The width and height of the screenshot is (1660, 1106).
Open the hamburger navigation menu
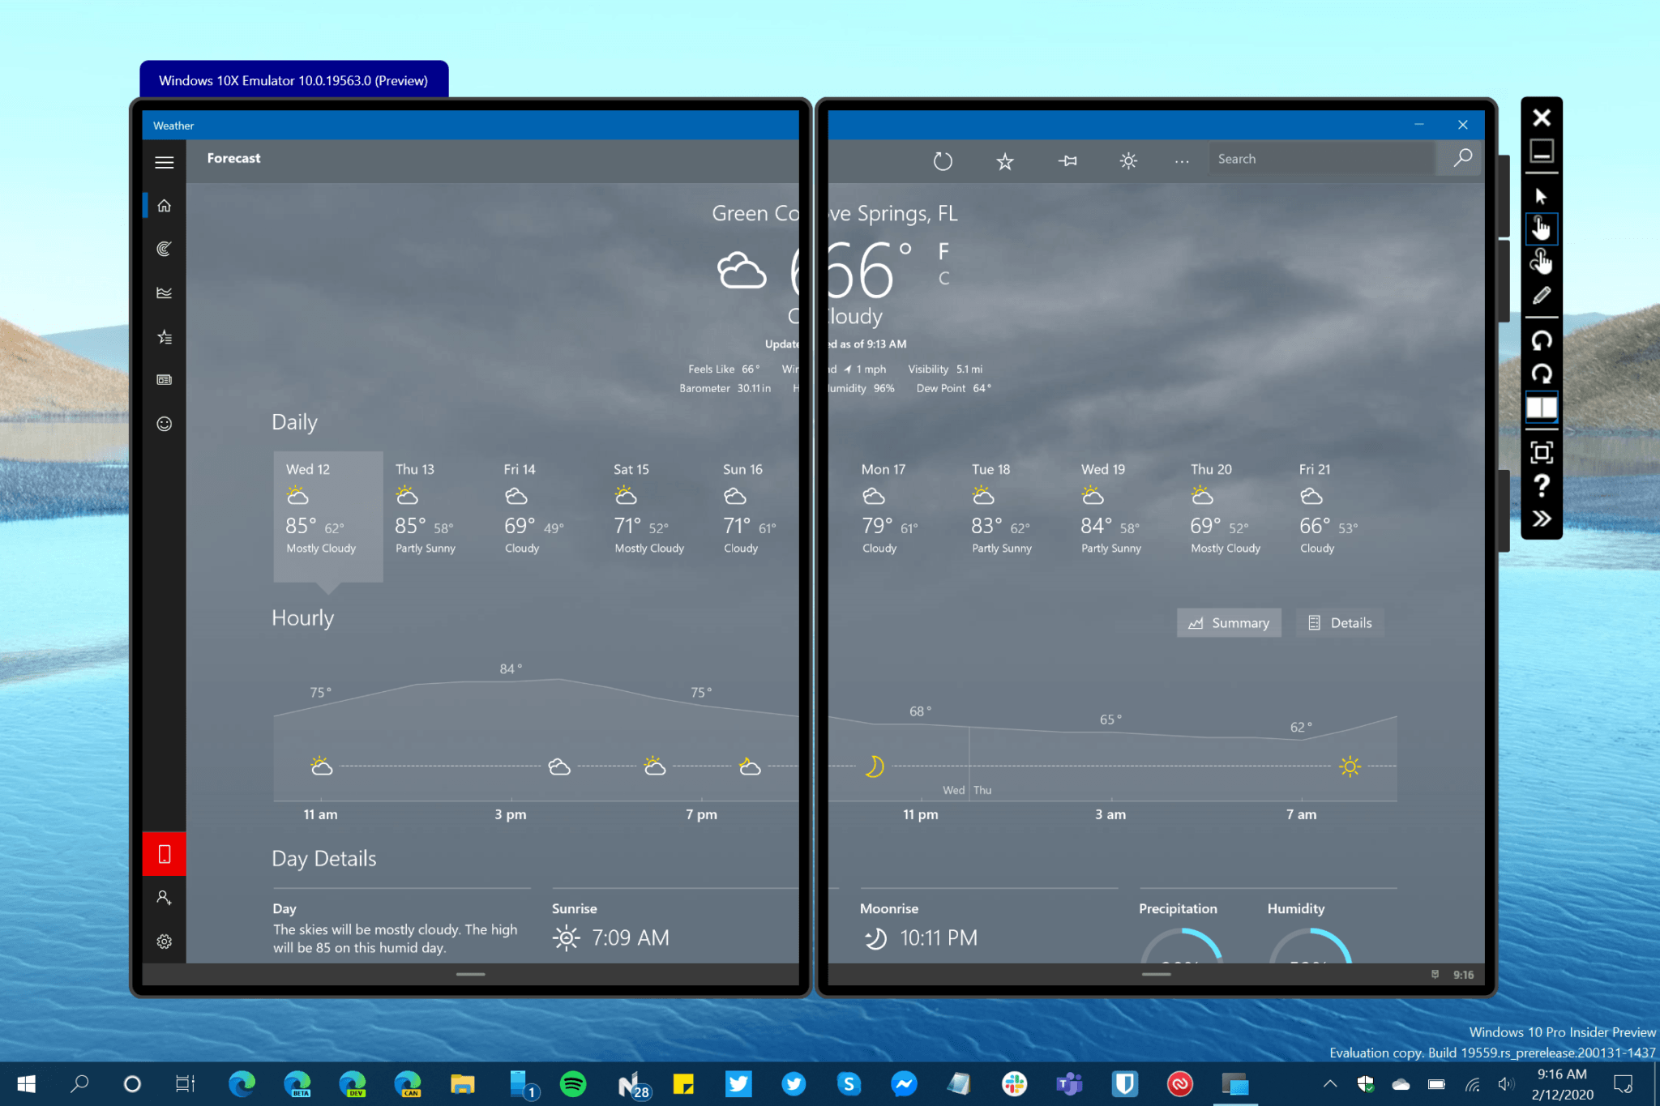[165, 162]
